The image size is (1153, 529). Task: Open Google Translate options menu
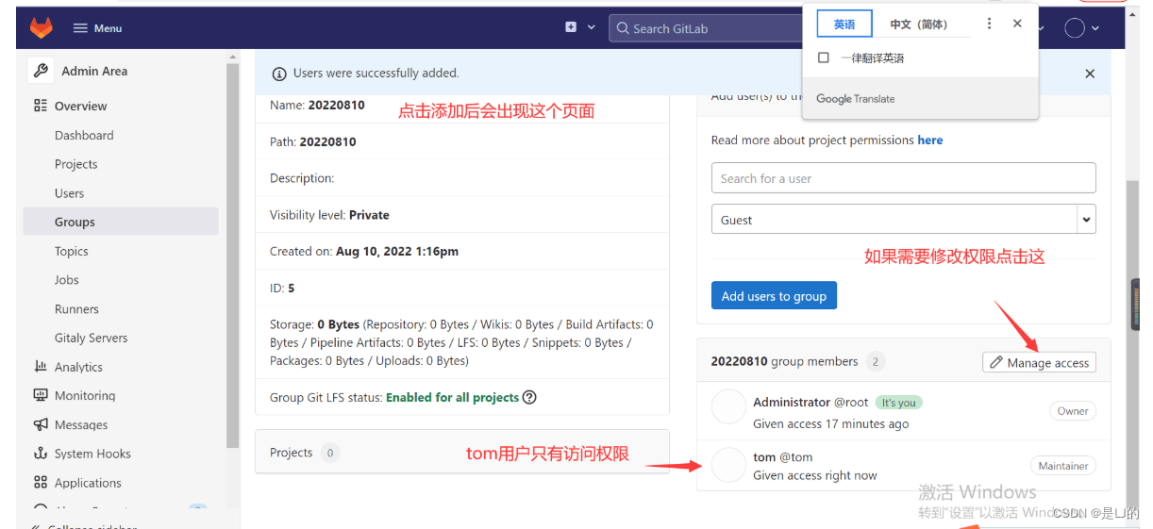pyautogui.click(x=989, y=24)
